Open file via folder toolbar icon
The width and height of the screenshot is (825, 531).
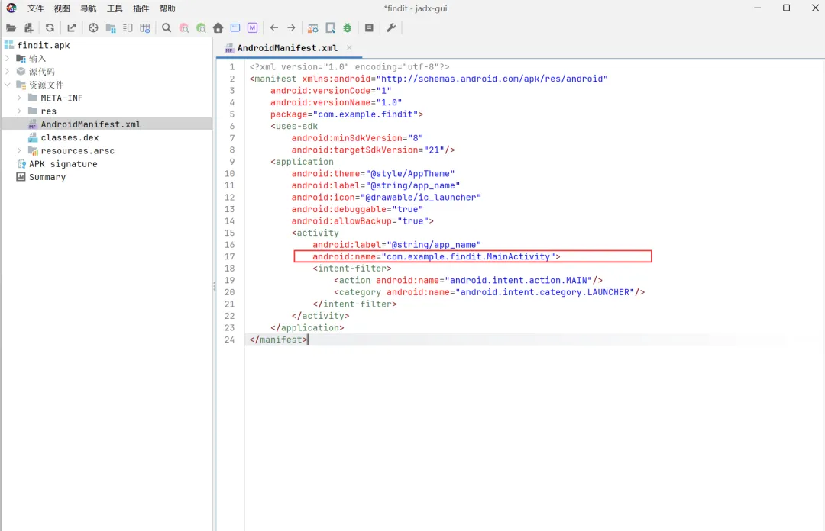(x=11, y=28)
